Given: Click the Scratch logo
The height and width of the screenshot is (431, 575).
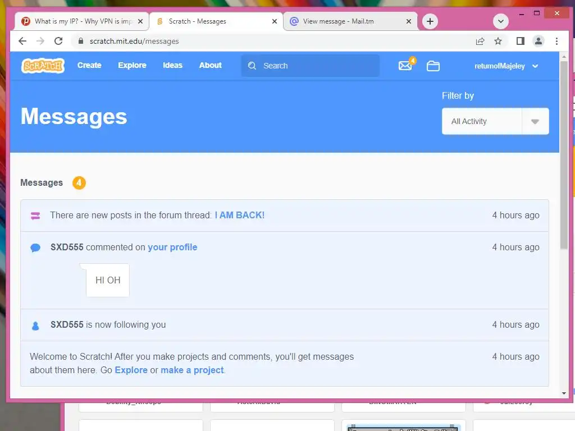Looking at the screenshot, I should click(43, 66).
